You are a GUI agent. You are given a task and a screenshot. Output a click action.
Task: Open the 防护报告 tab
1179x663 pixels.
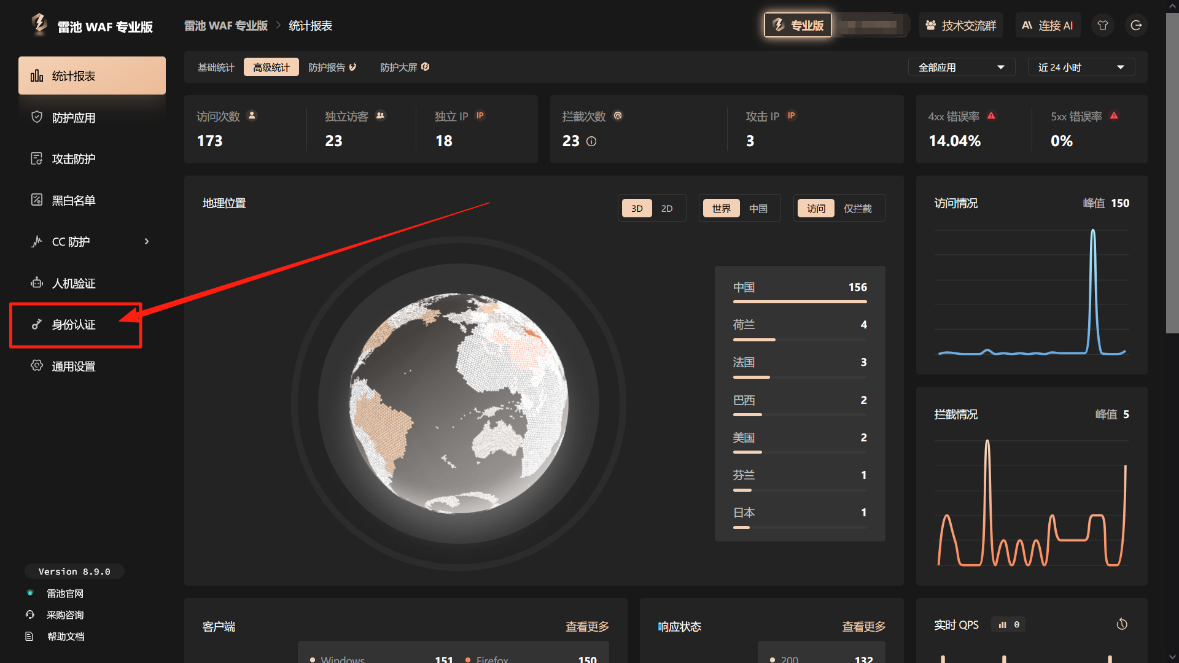pyautogui.click(x=332, y=67)
